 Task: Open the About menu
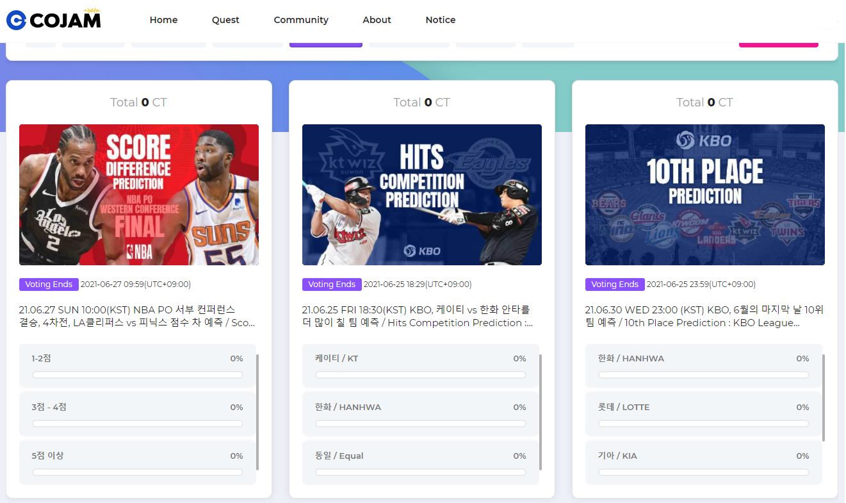[x=377, y=20]
